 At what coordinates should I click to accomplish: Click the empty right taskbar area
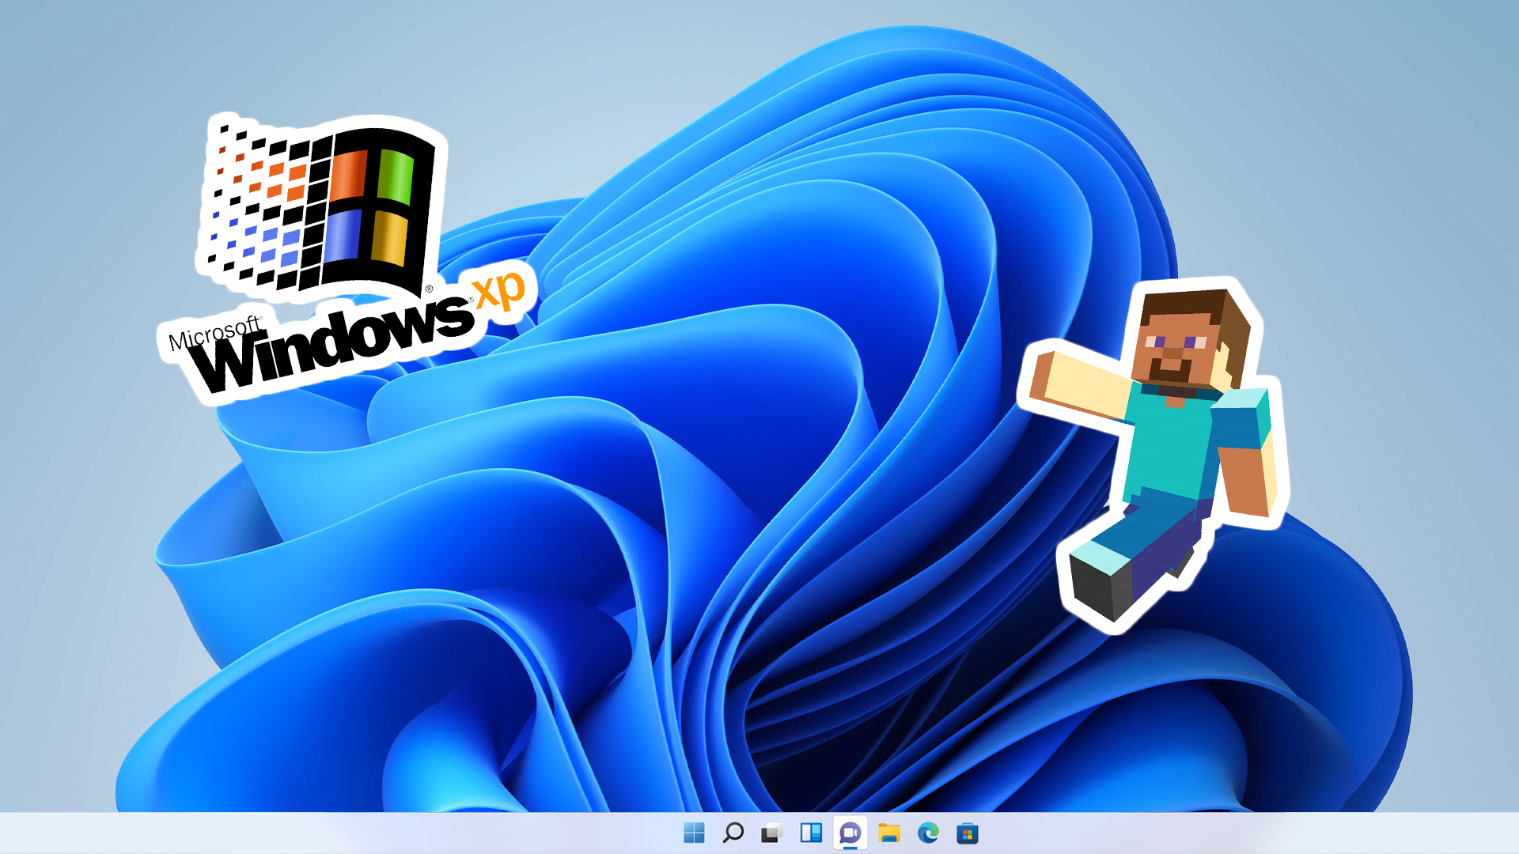[1266, 833]
